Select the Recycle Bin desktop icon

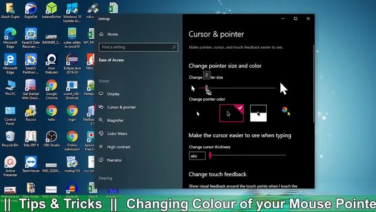(10, 139)
